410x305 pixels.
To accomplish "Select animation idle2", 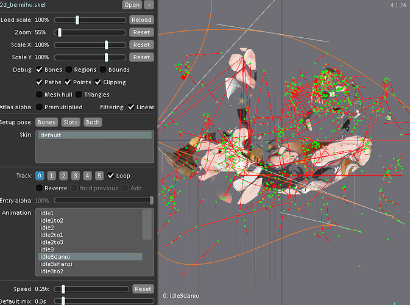I will click(90, 228).
